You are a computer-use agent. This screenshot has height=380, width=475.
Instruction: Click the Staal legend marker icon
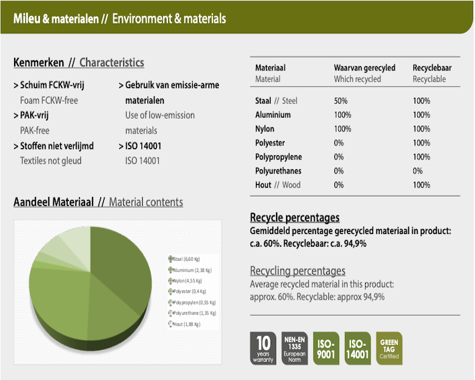coord(170,259)
